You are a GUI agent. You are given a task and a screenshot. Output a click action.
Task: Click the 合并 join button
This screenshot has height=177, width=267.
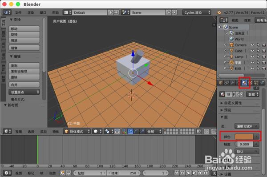[24, 84]
